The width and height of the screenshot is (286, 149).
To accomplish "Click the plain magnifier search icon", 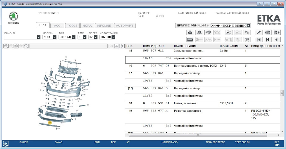I will coord(26,46).
